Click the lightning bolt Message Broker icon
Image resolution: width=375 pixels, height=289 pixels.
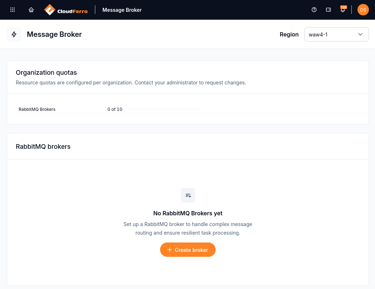[14, 34]
